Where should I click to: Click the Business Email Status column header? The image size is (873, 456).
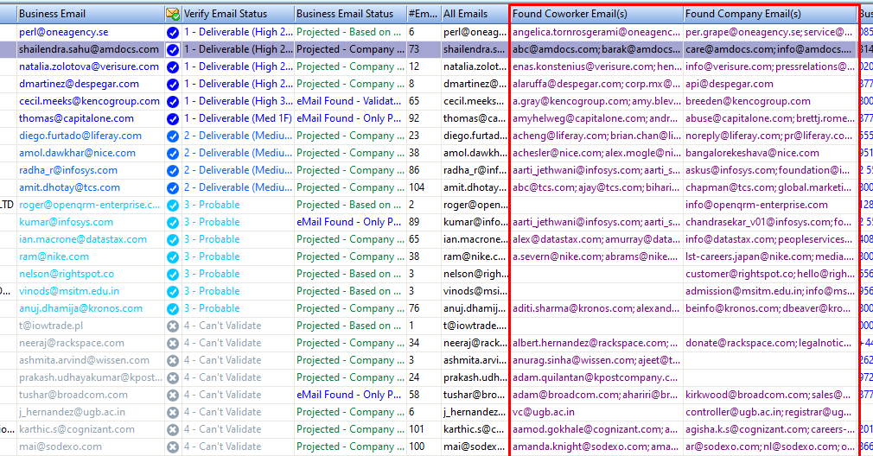pos(350,14)
